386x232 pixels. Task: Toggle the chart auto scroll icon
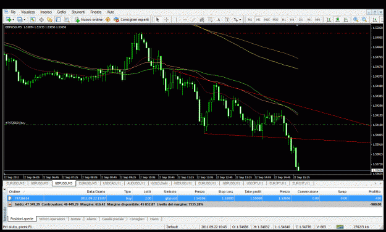coord(375,19)
